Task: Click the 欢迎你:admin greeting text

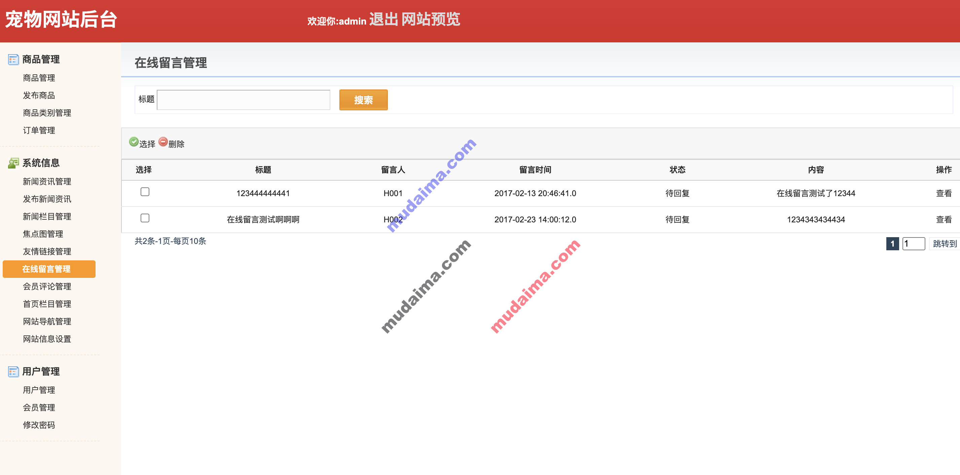Action: [x=336, y=21]
